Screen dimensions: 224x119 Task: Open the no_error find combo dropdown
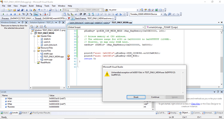click(x=137, y=10)
